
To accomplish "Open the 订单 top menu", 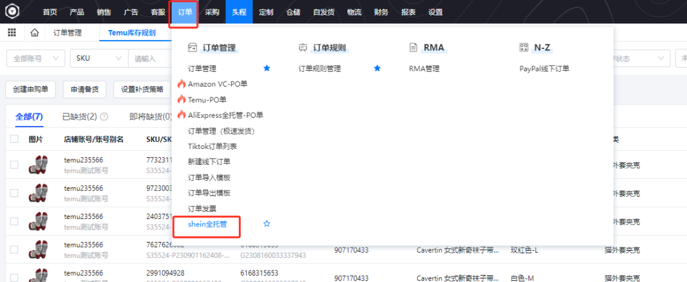I will (x=185, y=12).
